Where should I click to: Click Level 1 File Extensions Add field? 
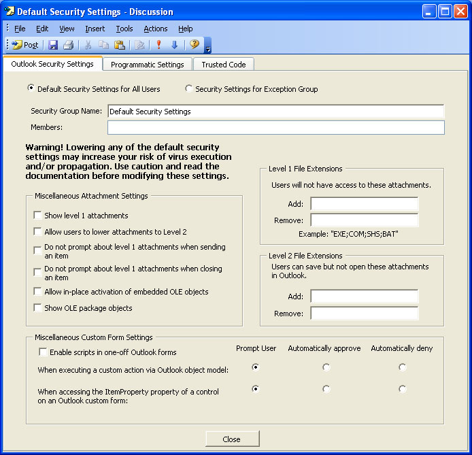point(365,204)
